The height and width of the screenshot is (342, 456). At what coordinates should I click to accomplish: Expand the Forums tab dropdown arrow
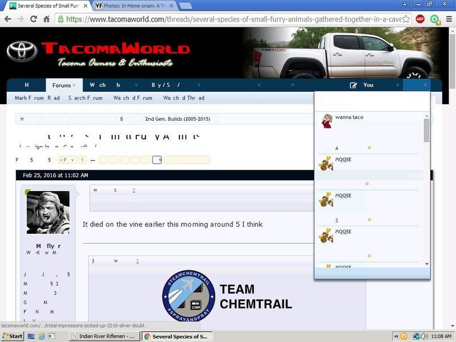[74, 85]
